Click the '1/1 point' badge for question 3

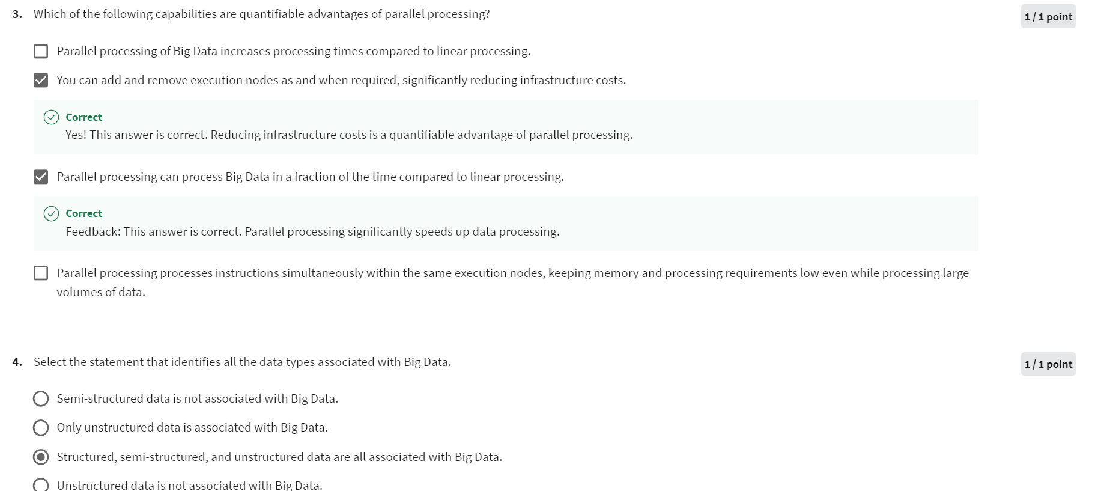(1047, 16)
